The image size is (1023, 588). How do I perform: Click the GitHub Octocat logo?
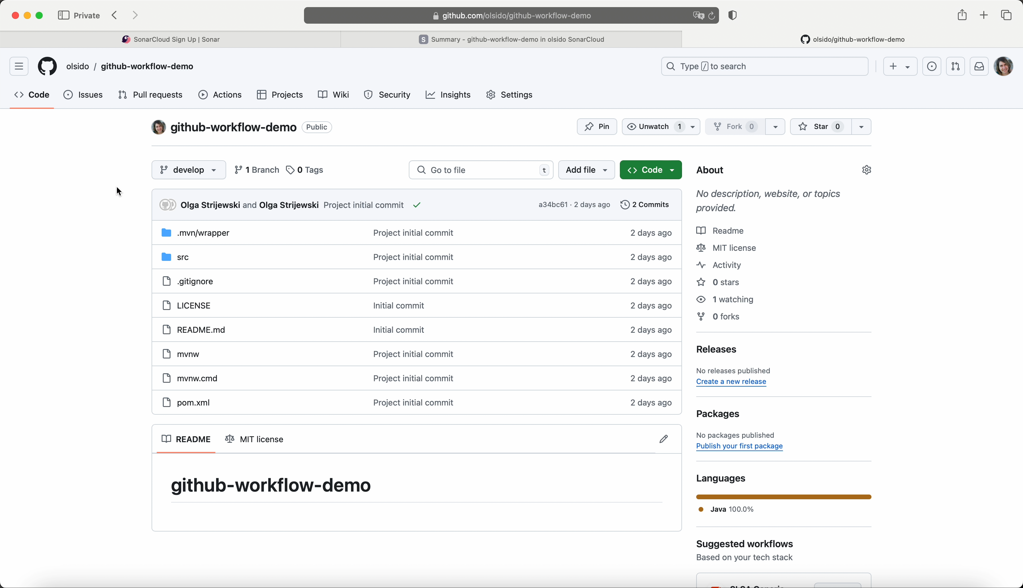click(x=47, y=66)
